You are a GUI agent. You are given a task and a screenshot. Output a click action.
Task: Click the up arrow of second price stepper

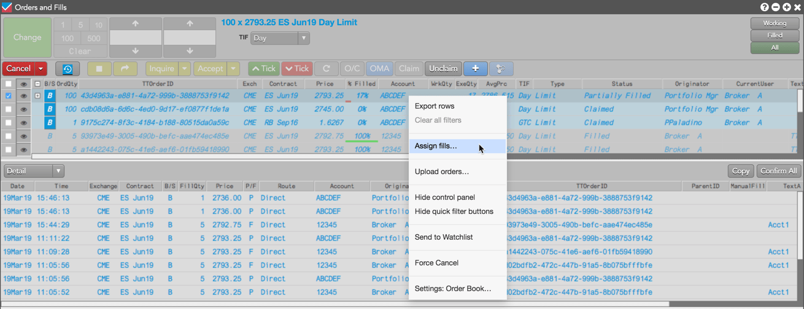tap(190, 24)
